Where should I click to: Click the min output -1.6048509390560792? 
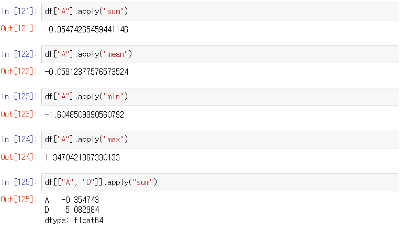coord(84,114)
